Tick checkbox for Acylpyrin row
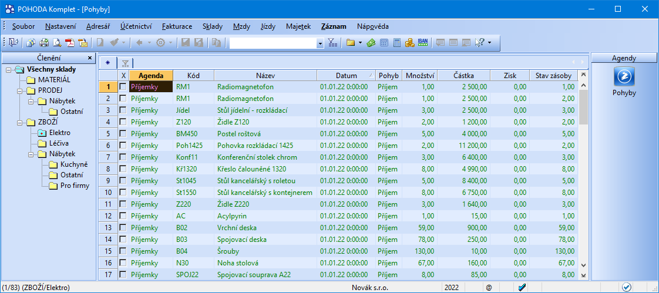The width and height of the screenshot is (659, 293). click(x=123, y=215)
